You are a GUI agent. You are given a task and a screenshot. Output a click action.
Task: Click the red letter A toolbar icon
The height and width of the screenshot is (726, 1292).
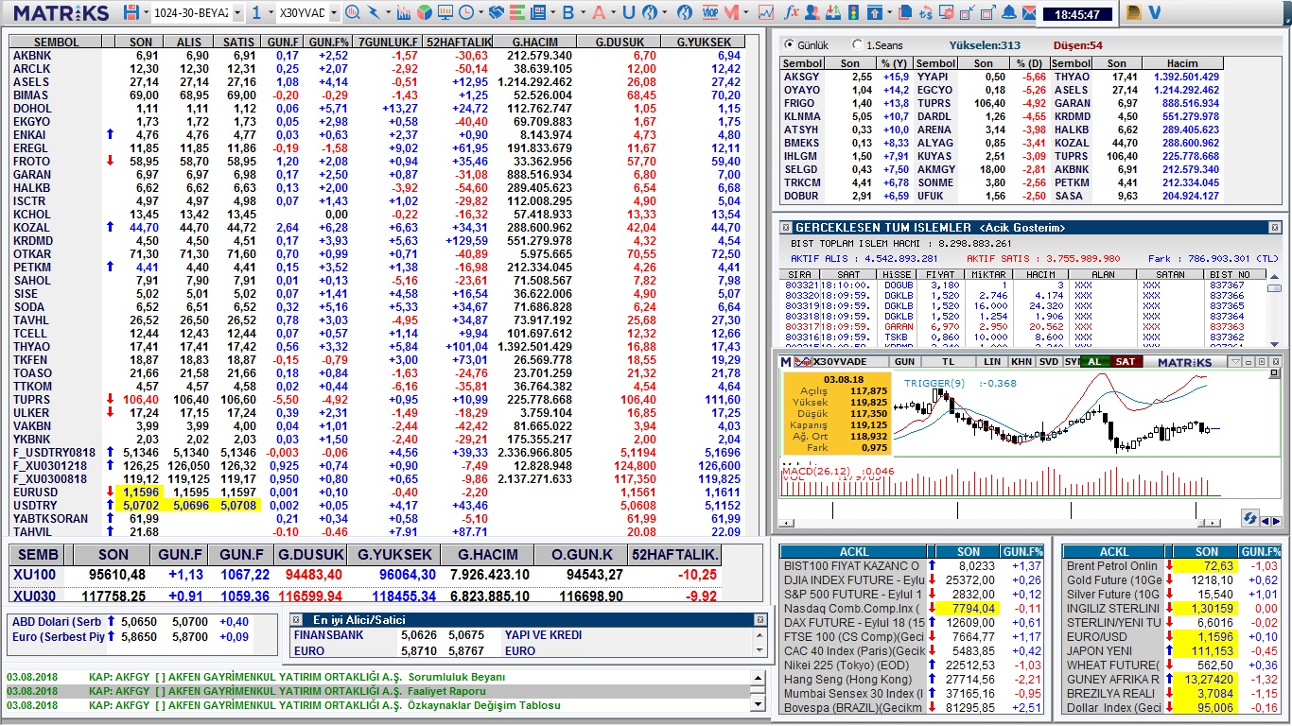[599, 13]
